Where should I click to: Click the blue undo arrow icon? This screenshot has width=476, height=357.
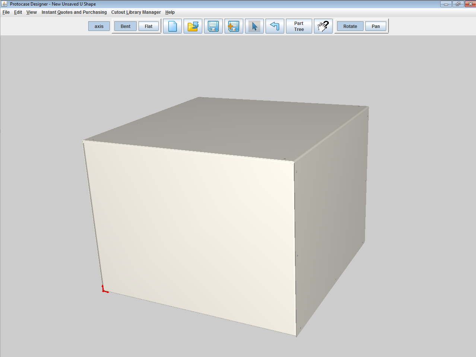pyautogui.click(x=275, y=26)
